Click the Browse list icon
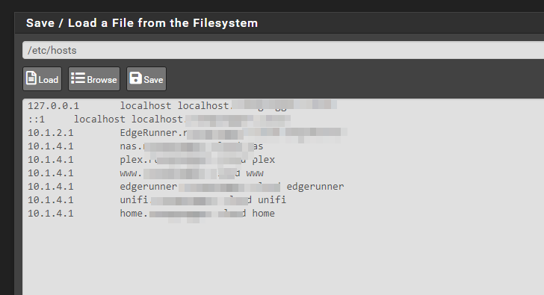Viewport: 544px width, 295px height. coord(78,78)
